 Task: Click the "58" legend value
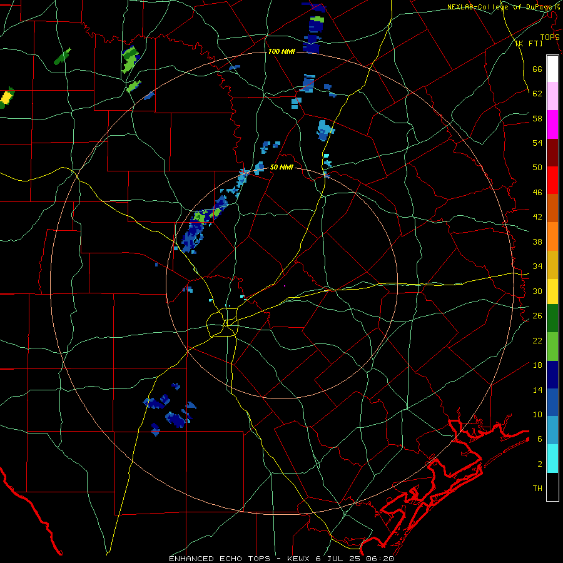tap(537, 118)
